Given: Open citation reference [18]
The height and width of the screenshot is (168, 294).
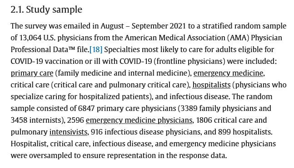Looking at the screenshot, I should pyautogui.click(x=96, y=49).
